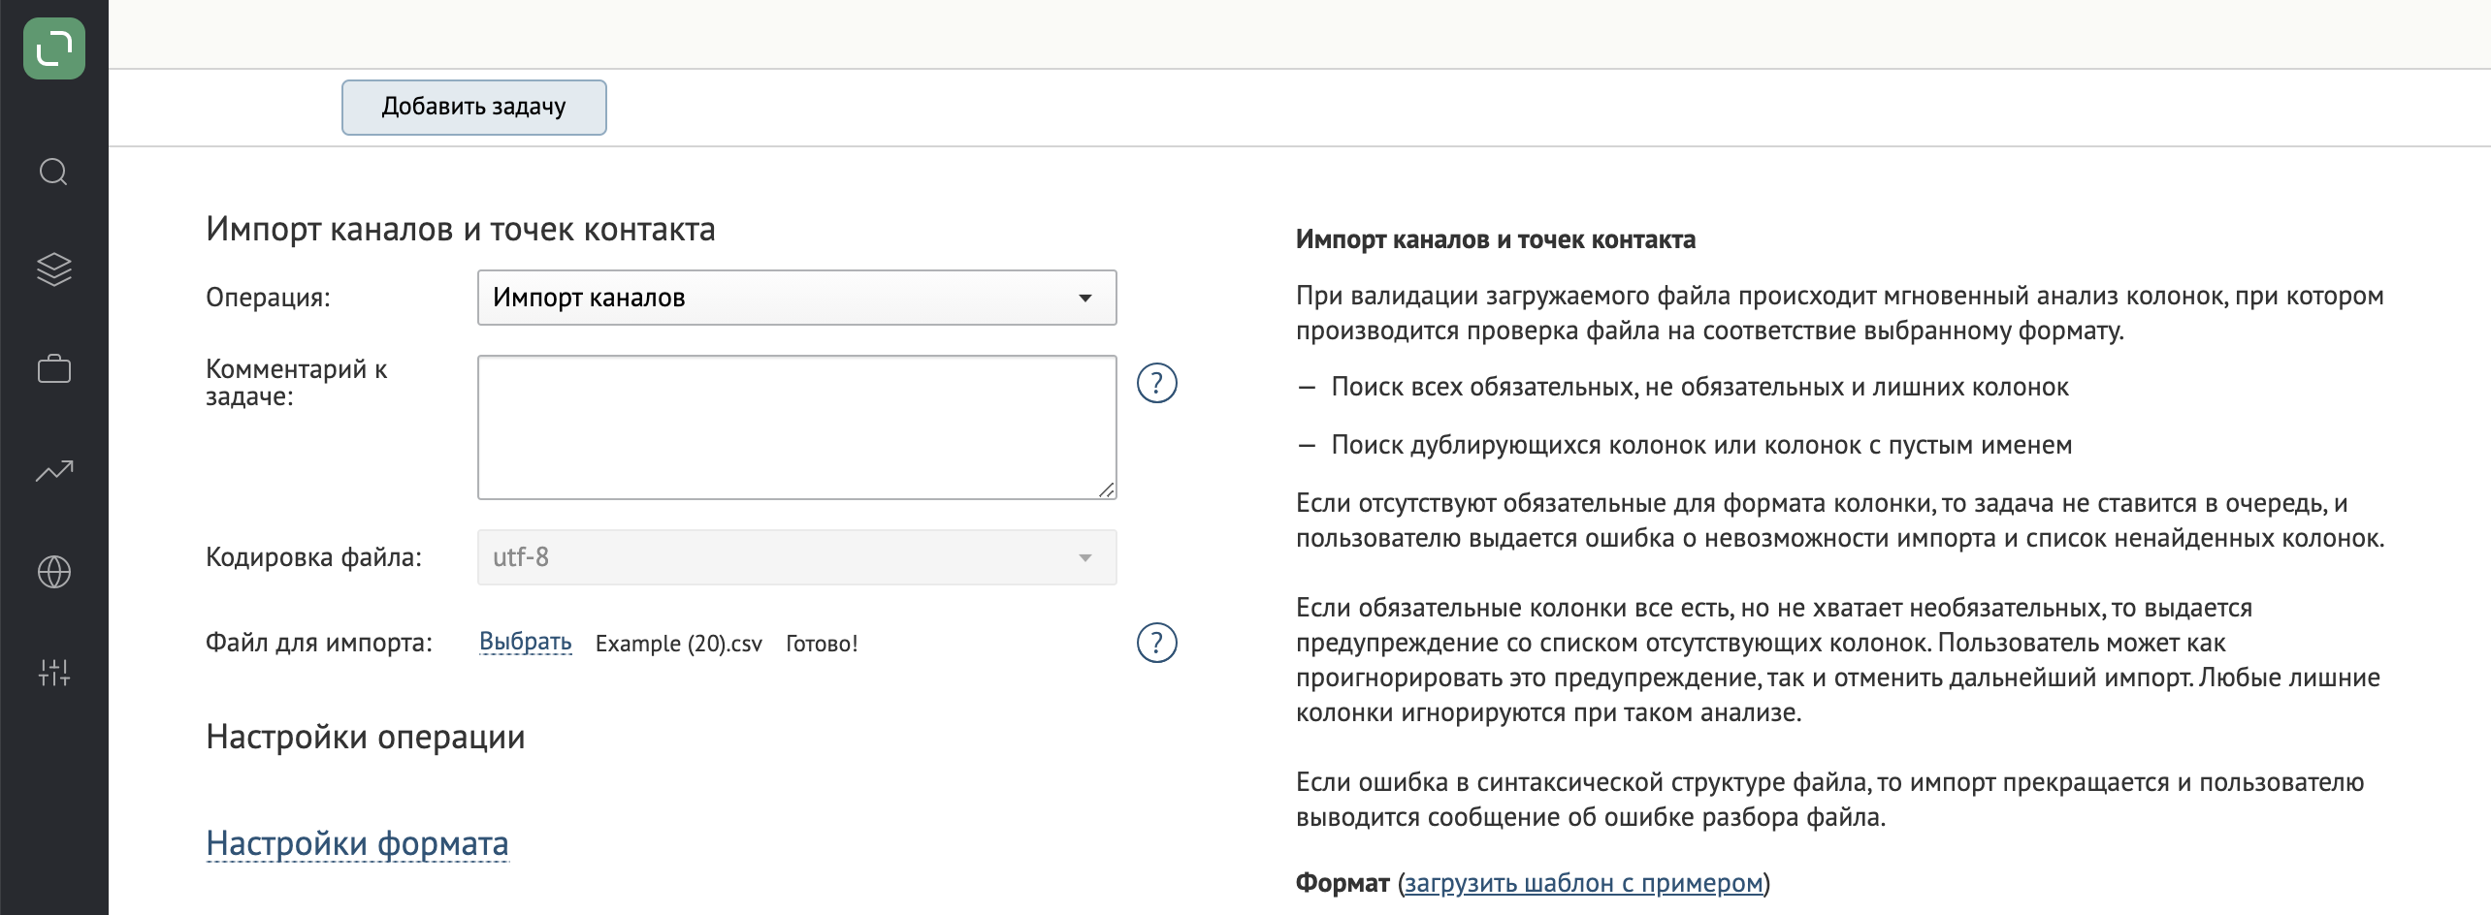Open the Операция dropdown Импорт каналов

tap(797, 298)
